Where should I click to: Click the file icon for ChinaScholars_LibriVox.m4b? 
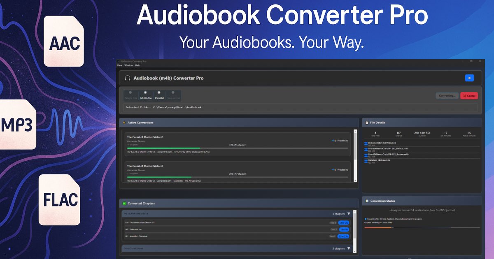tap(366, 143)
